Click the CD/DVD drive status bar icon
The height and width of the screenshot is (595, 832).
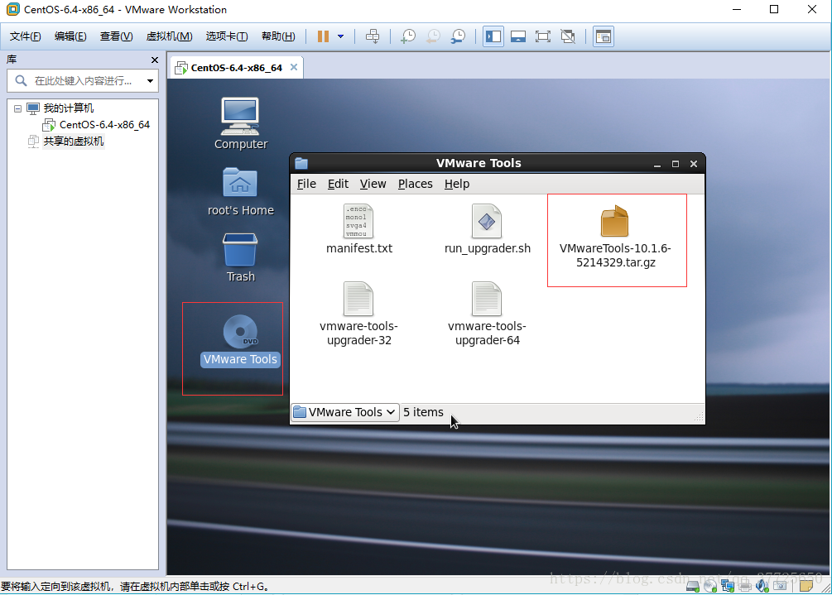pyautogui.click(x=710, y=586)
